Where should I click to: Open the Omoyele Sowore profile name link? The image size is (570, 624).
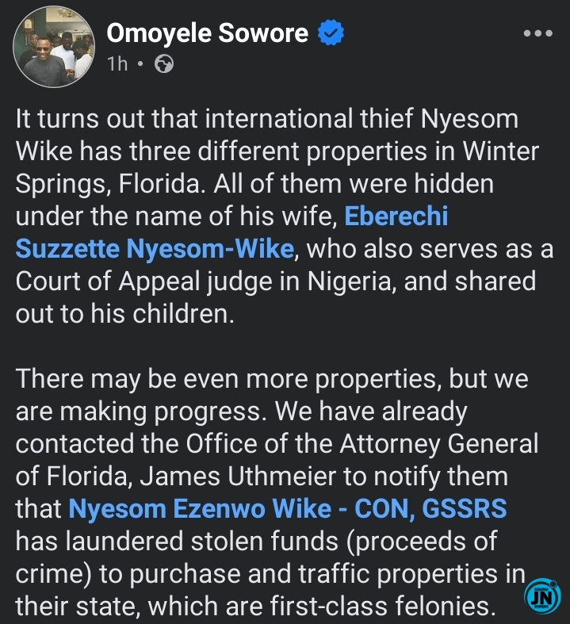tap(207, 33)
